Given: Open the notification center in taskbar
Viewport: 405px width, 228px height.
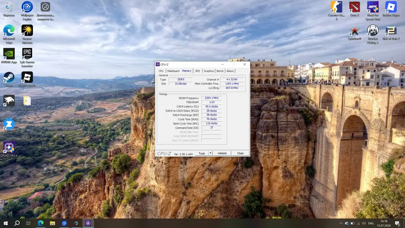Looking at the screenshot, I should [397, 223].
